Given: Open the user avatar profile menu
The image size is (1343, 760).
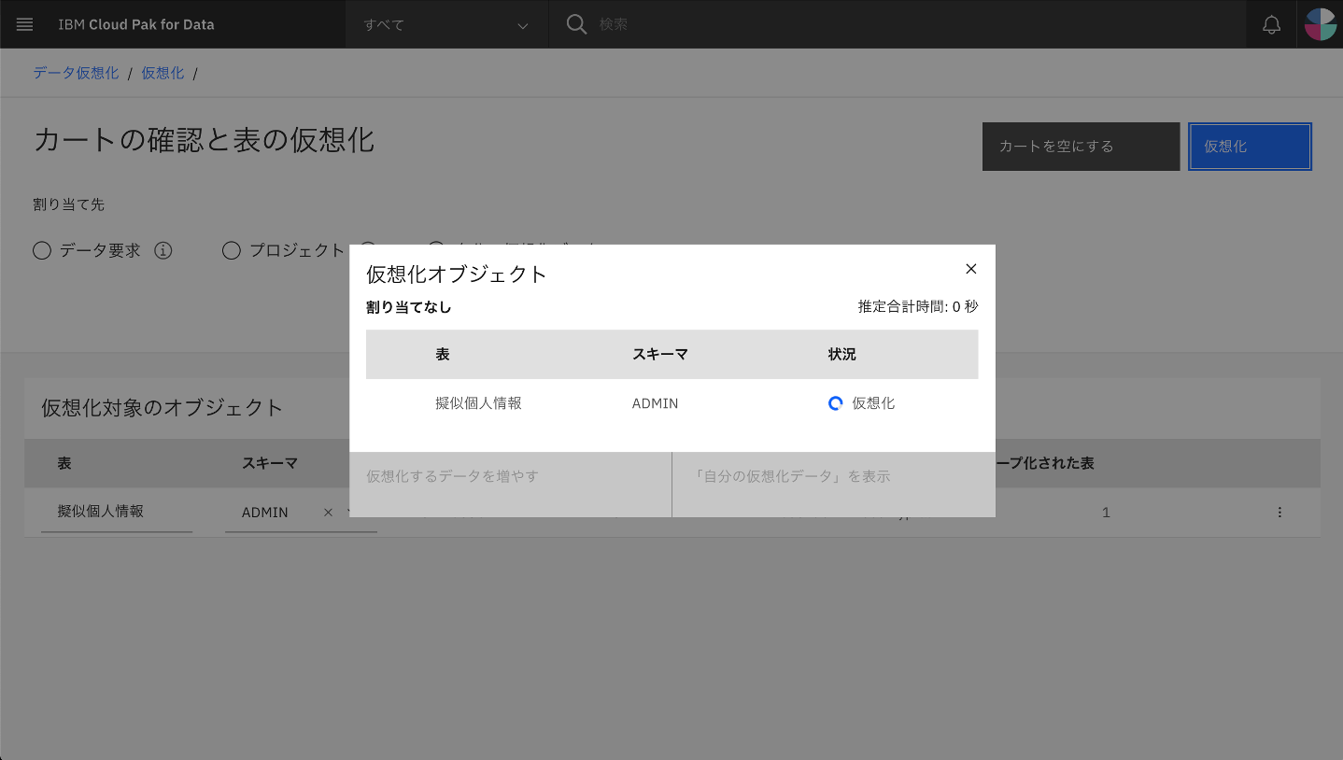Looking at the screenshot, I should [x=1319, y=24].
